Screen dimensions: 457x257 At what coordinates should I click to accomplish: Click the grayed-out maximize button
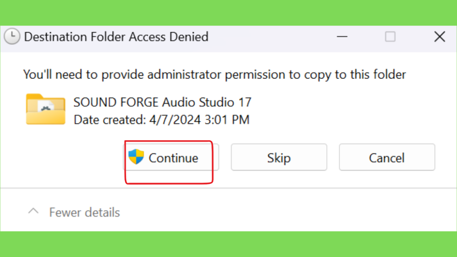coord(390,37)
